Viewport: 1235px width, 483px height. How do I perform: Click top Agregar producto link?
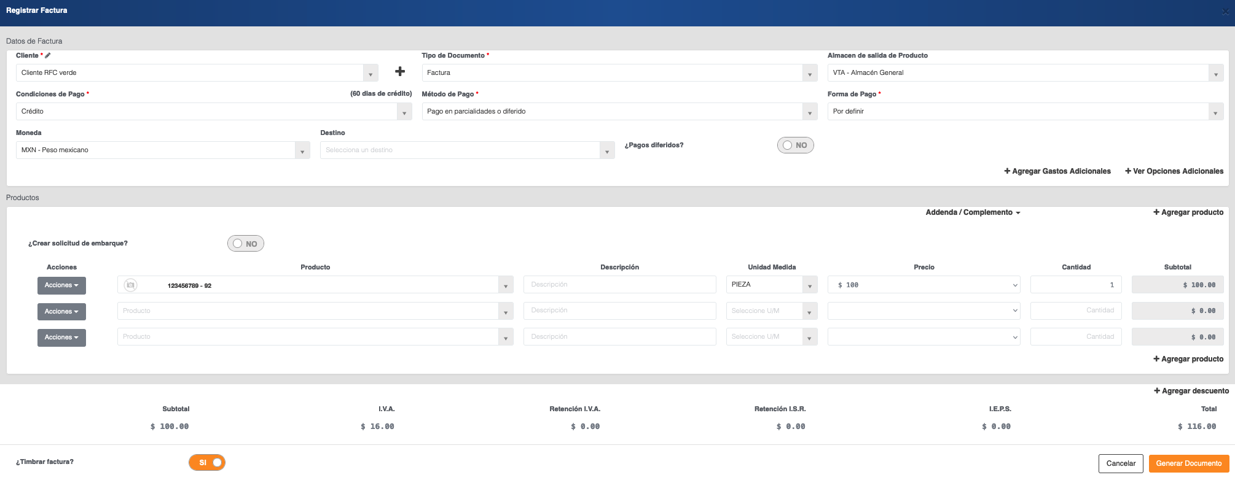(1188, 212)
